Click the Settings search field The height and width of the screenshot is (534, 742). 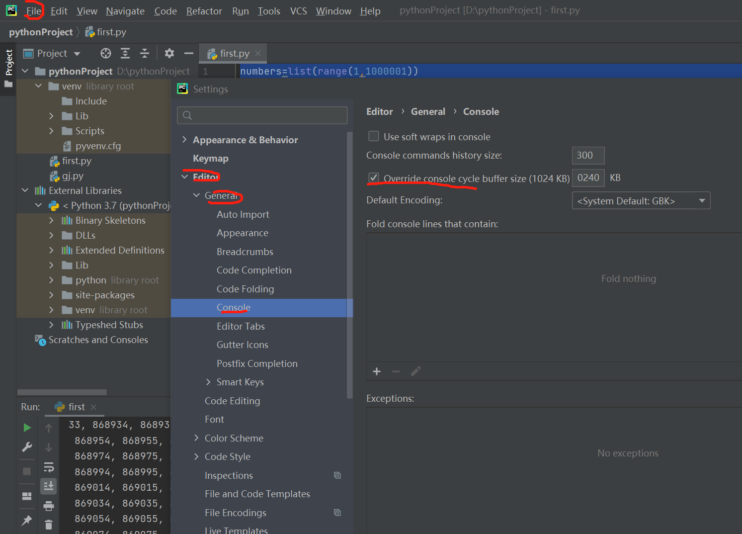click(x=262, y=115)
